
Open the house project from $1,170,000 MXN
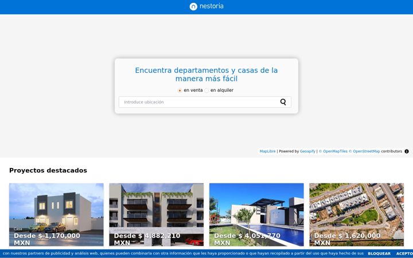tap(56, 214)
